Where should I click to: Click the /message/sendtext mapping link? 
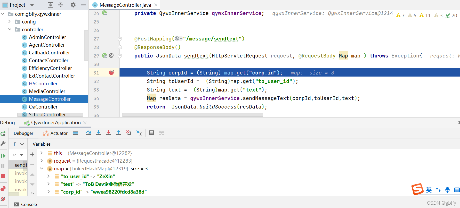(x=212, y=39)
